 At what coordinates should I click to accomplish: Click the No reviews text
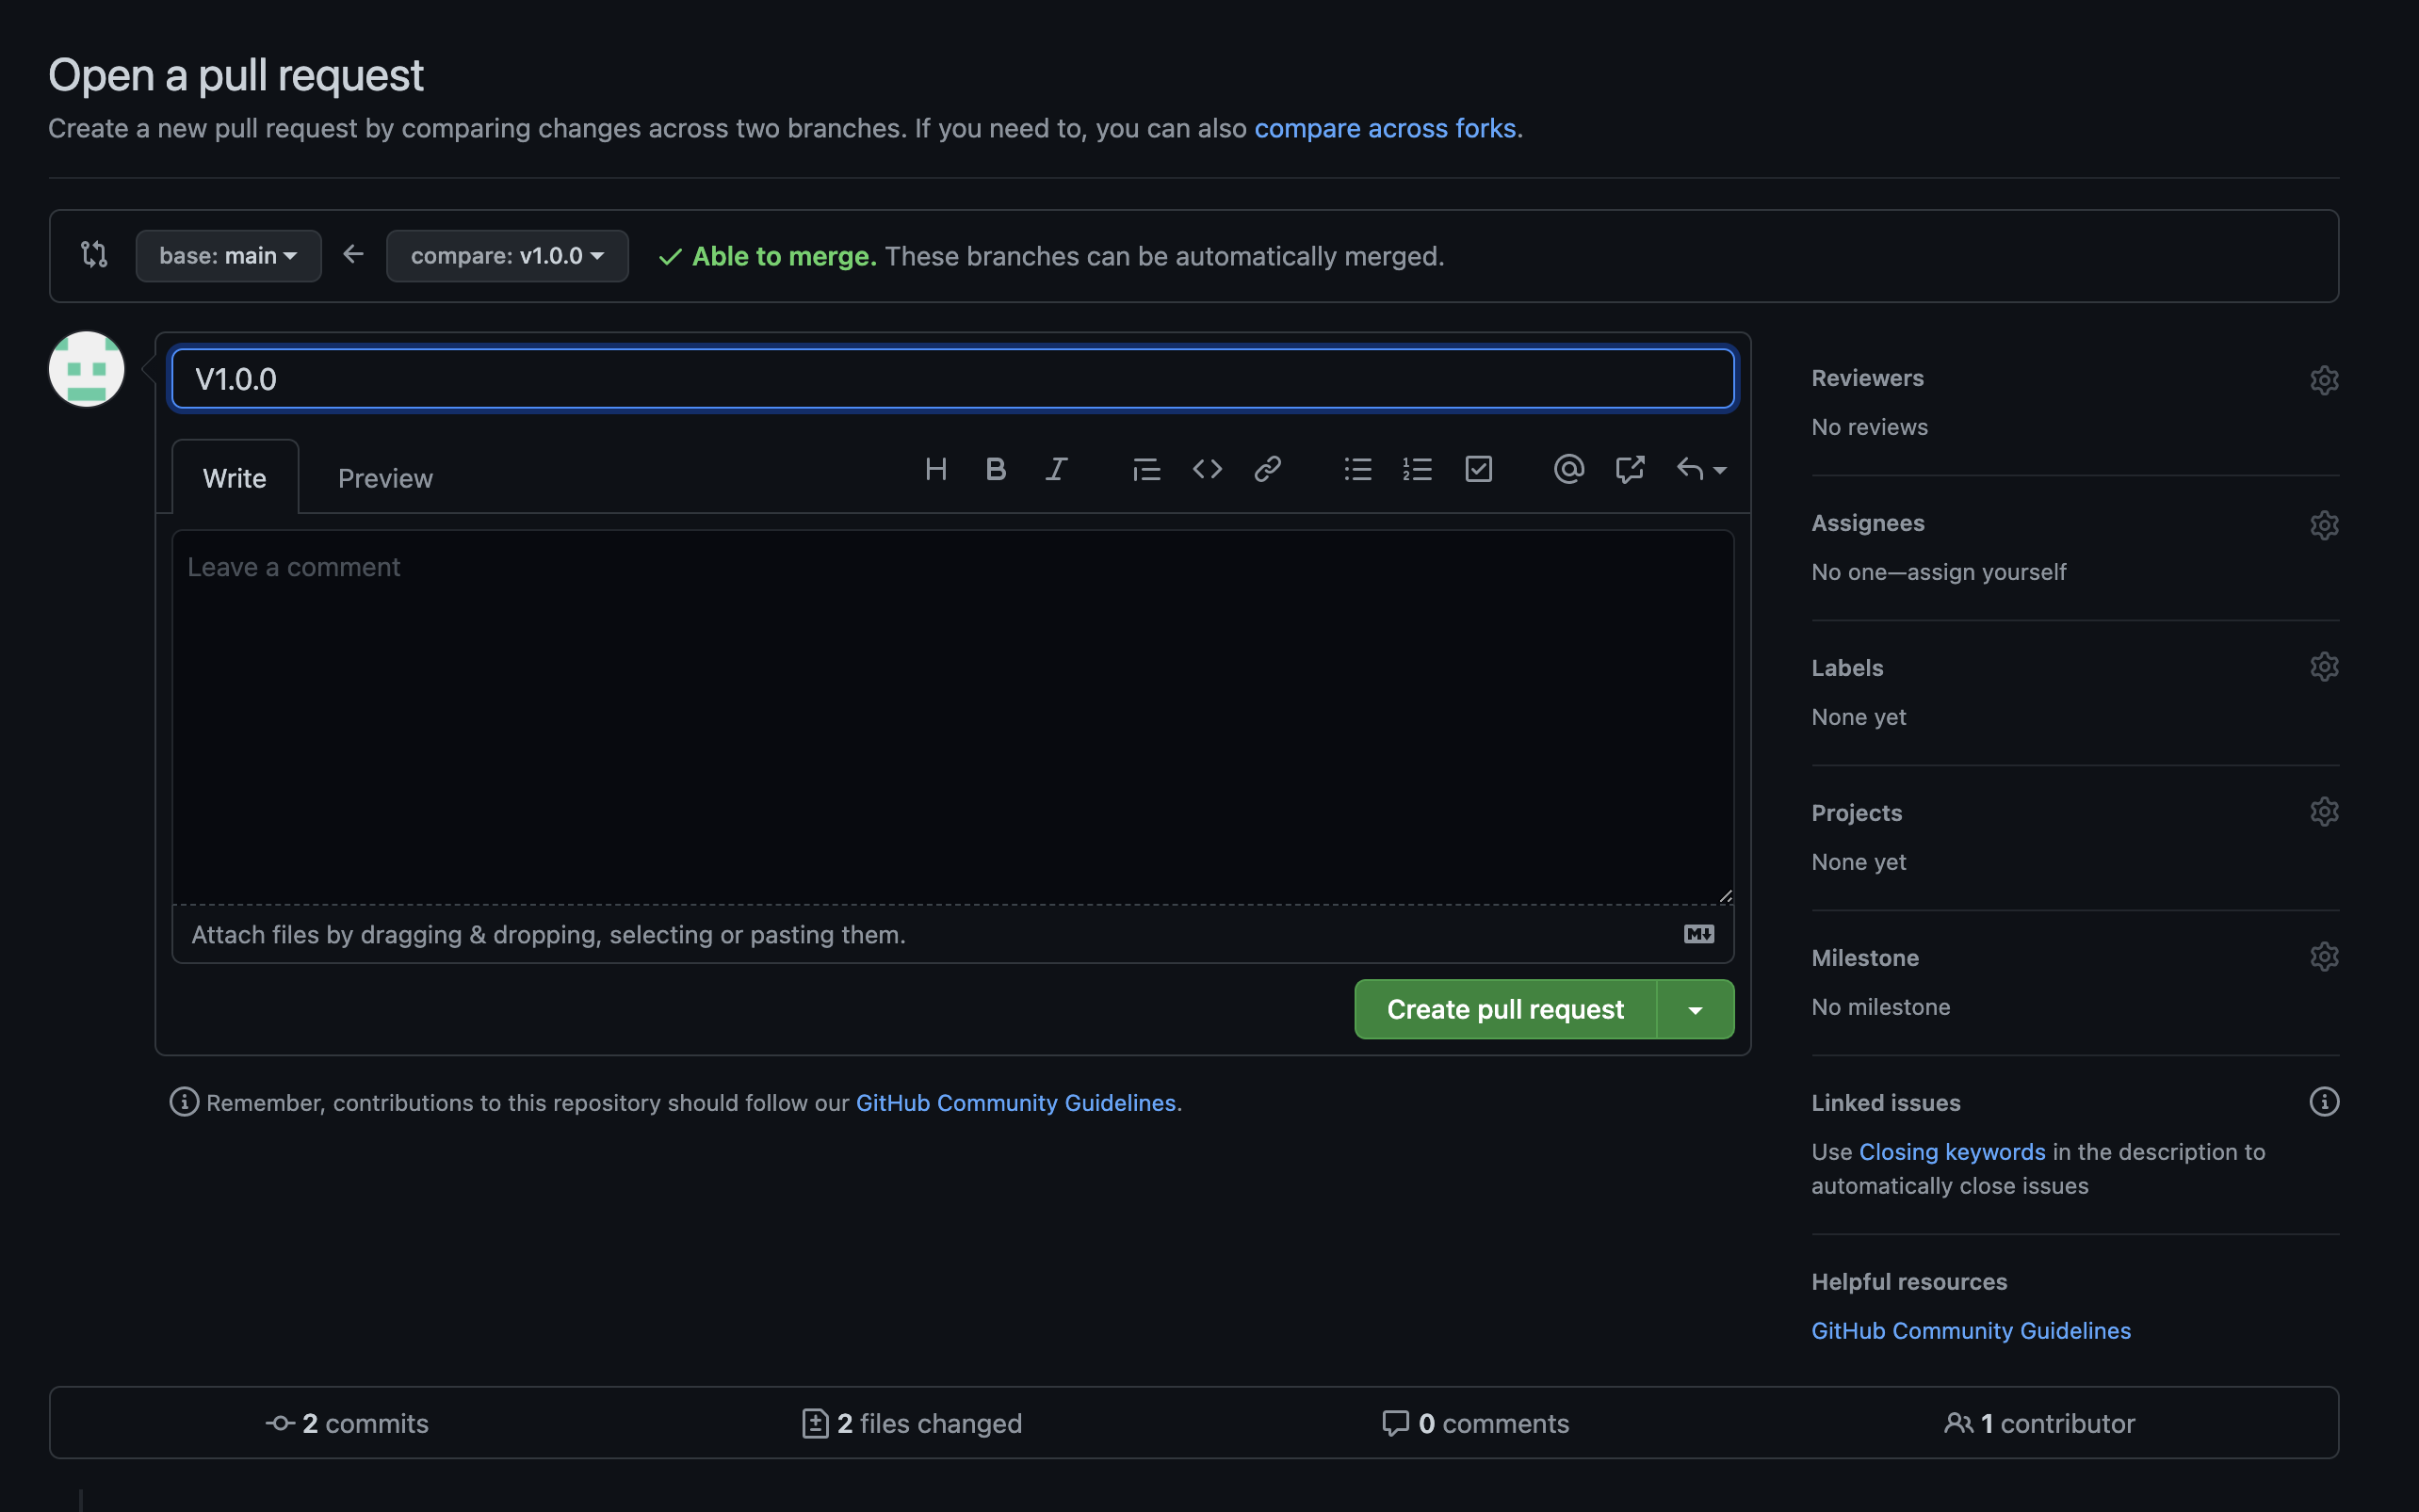coord(1870,427)
